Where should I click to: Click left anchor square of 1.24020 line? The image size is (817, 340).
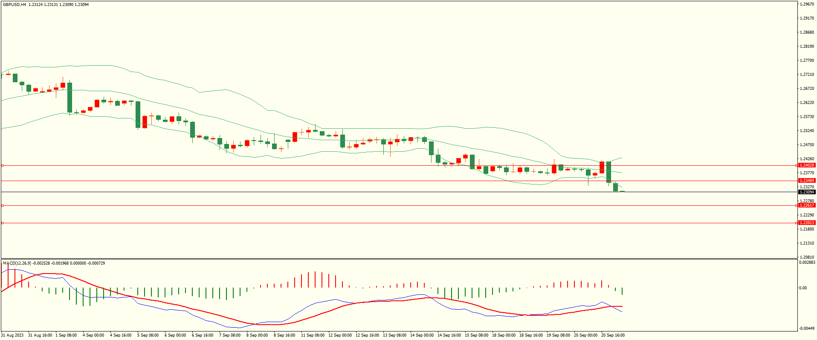[2, 165]
